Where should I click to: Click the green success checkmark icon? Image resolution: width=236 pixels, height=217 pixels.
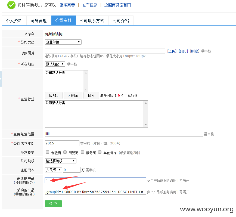[11, 5]
